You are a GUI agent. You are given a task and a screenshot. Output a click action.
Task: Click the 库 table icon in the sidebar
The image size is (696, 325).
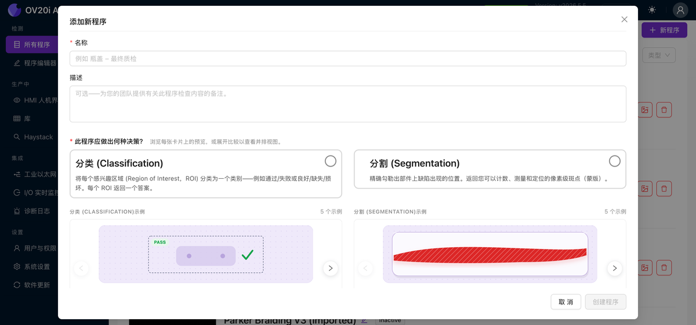[x=17, y=118]
